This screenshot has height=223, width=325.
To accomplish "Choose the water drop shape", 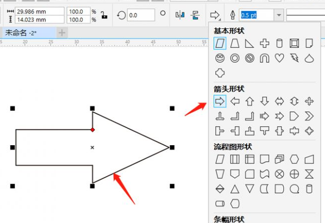I will (x=309, y=58).
